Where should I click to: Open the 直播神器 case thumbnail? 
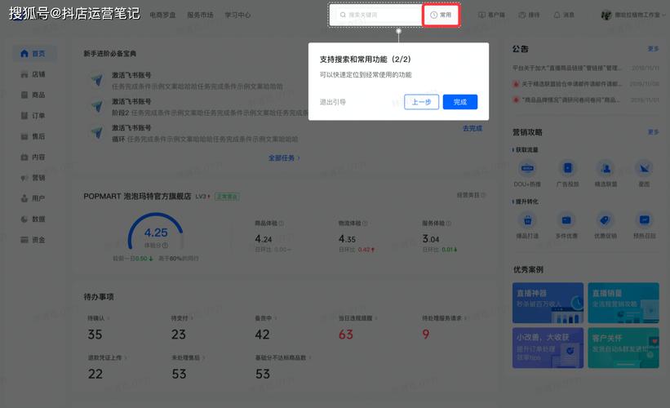point(548,303)
